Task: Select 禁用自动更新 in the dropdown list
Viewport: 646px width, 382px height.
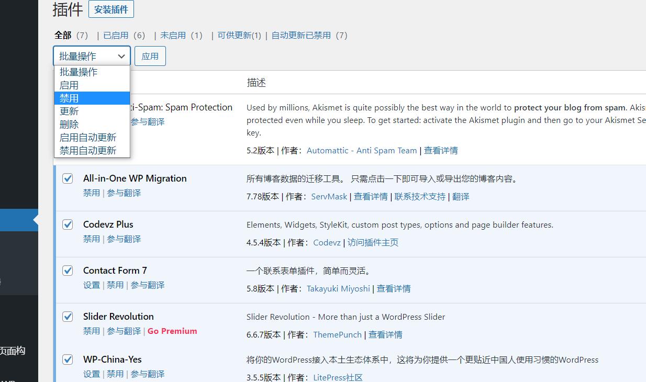Action: [92, 150]
